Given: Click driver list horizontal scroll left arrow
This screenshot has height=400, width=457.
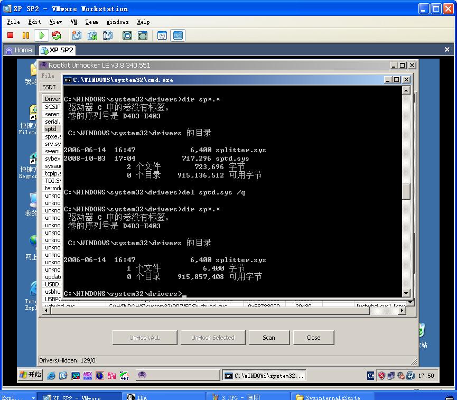Looking at the screenshot, I should (46, 311).
